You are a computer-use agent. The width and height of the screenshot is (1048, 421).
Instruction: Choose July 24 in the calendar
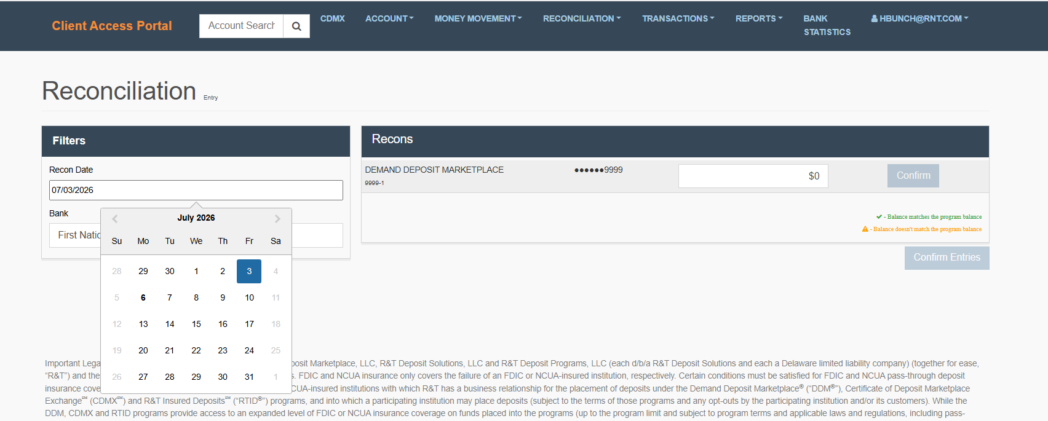[x=249, y=350]
